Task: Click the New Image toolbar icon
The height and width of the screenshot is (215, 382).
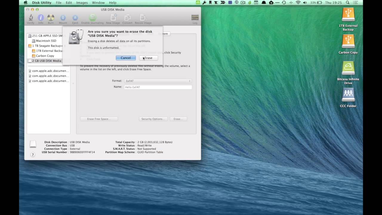Action: [113, 18]
